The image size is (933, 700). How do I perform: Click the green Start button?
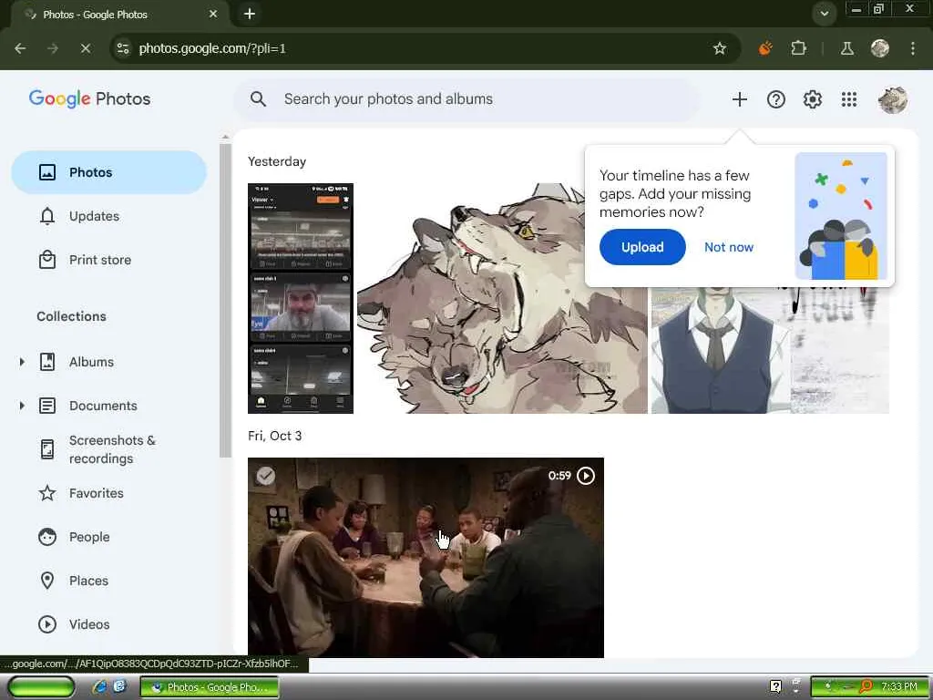tap(41, 687)
